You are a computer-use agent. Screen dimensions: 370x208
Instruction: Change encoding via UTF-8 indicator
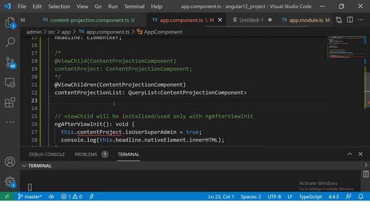(274, 196)
